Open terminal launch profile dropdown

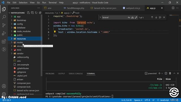click(x=162, y=73)
